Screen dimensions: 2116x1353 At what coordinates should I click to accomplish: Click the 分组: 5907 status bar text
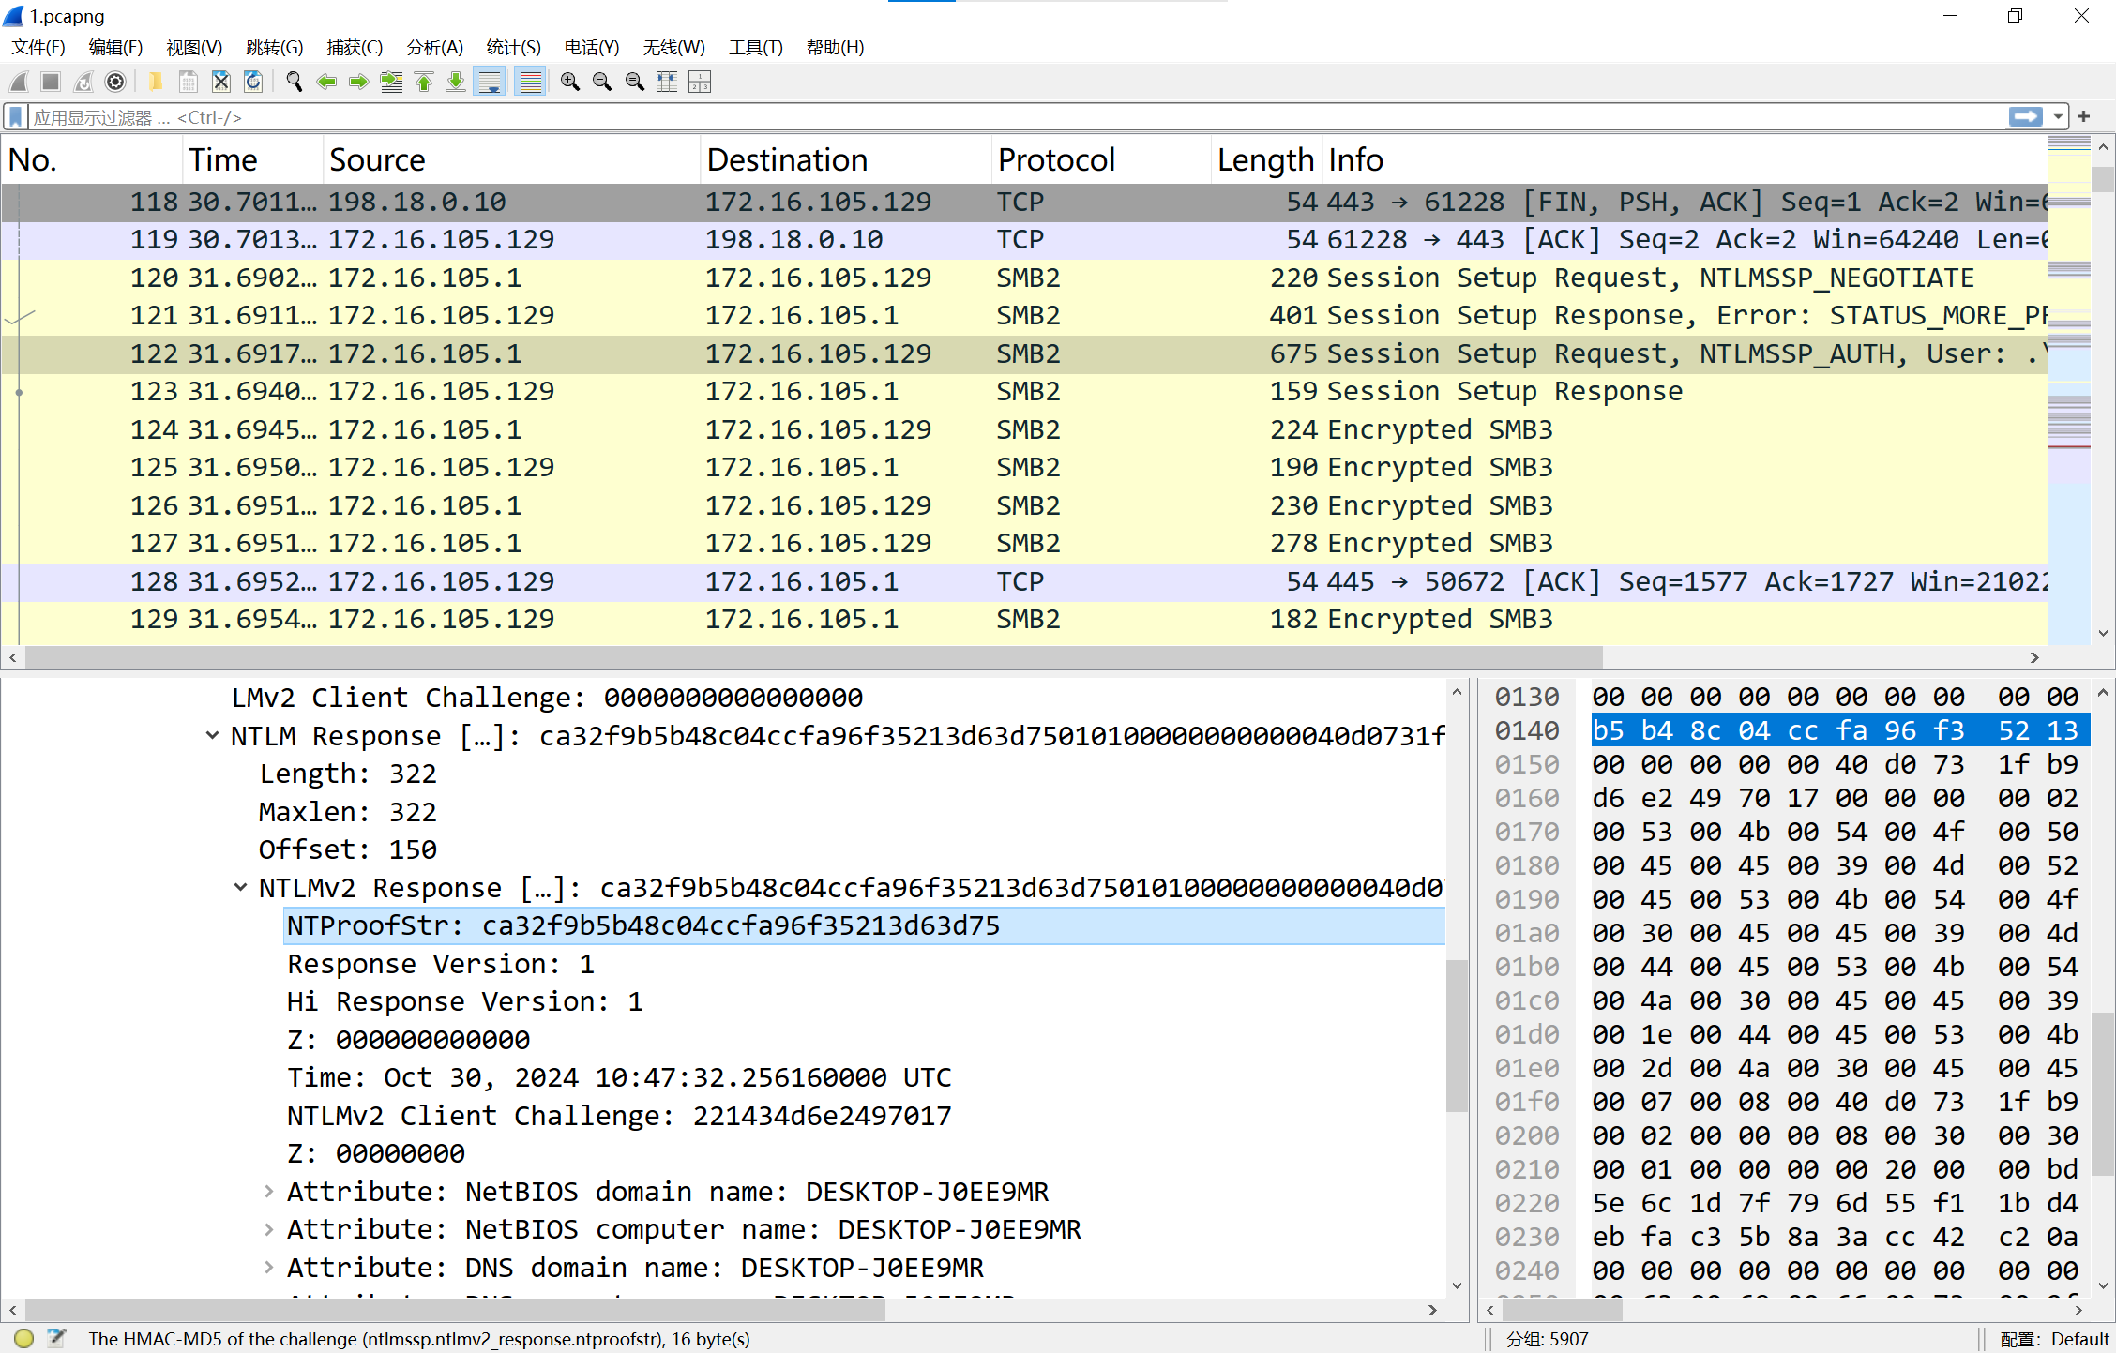[1548, 1339]
